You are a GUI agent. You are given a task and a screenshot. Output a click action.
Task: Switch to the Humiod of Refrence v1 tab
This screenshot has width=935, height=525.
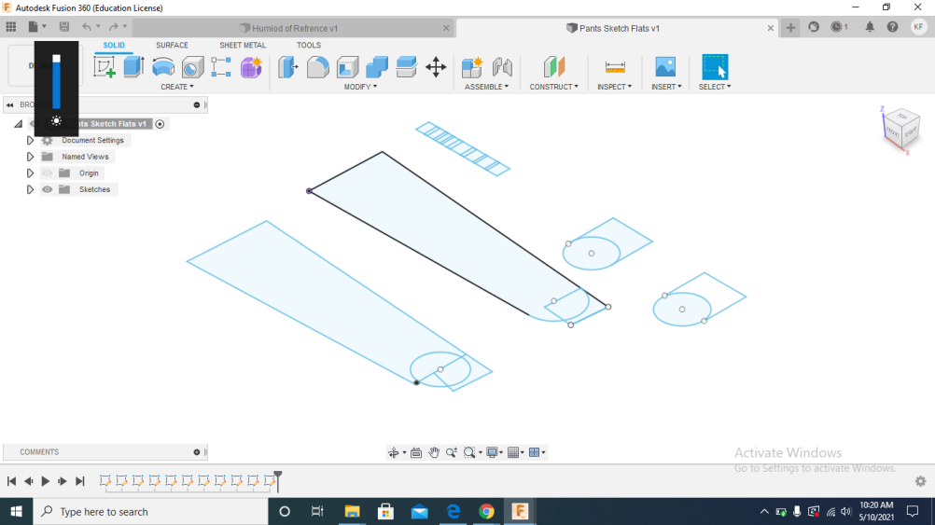295,28
